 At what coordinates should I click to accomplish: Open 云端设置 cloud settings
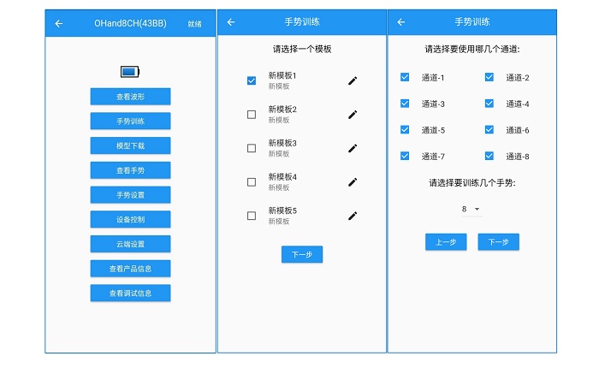130,244
